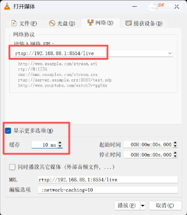Switch to the 文件(F) tab
This screenshot has height=215, width=187.
pos(24,23)
